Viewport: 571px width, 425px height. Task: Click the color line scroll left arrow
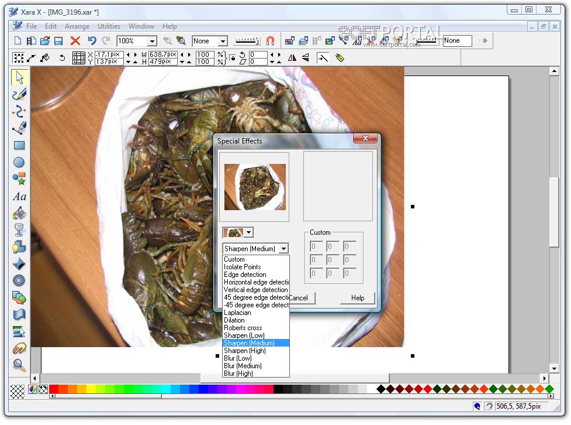[x=53, y=396]
